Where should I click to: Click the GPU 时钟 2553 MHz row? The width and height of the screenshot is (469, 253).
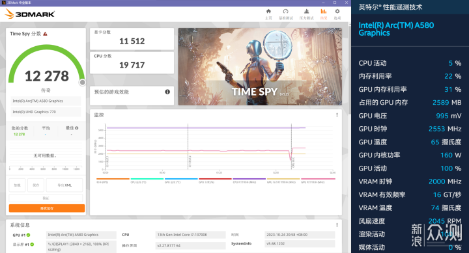(410, 129)
